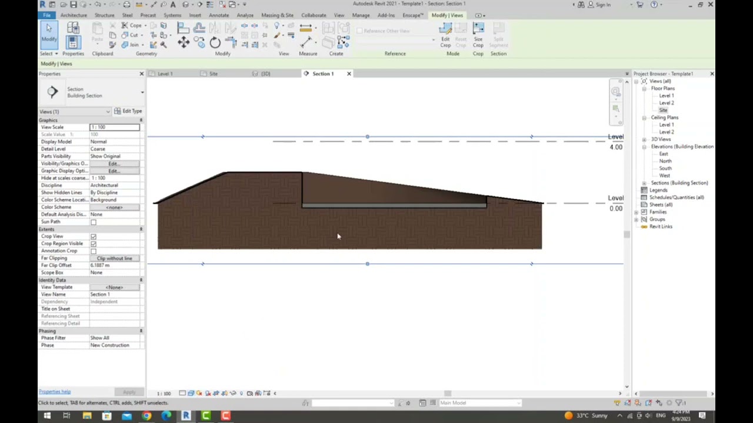Open Revit from Windows taskbar
This screenshot has width=753, height=423.
(186, 416)
